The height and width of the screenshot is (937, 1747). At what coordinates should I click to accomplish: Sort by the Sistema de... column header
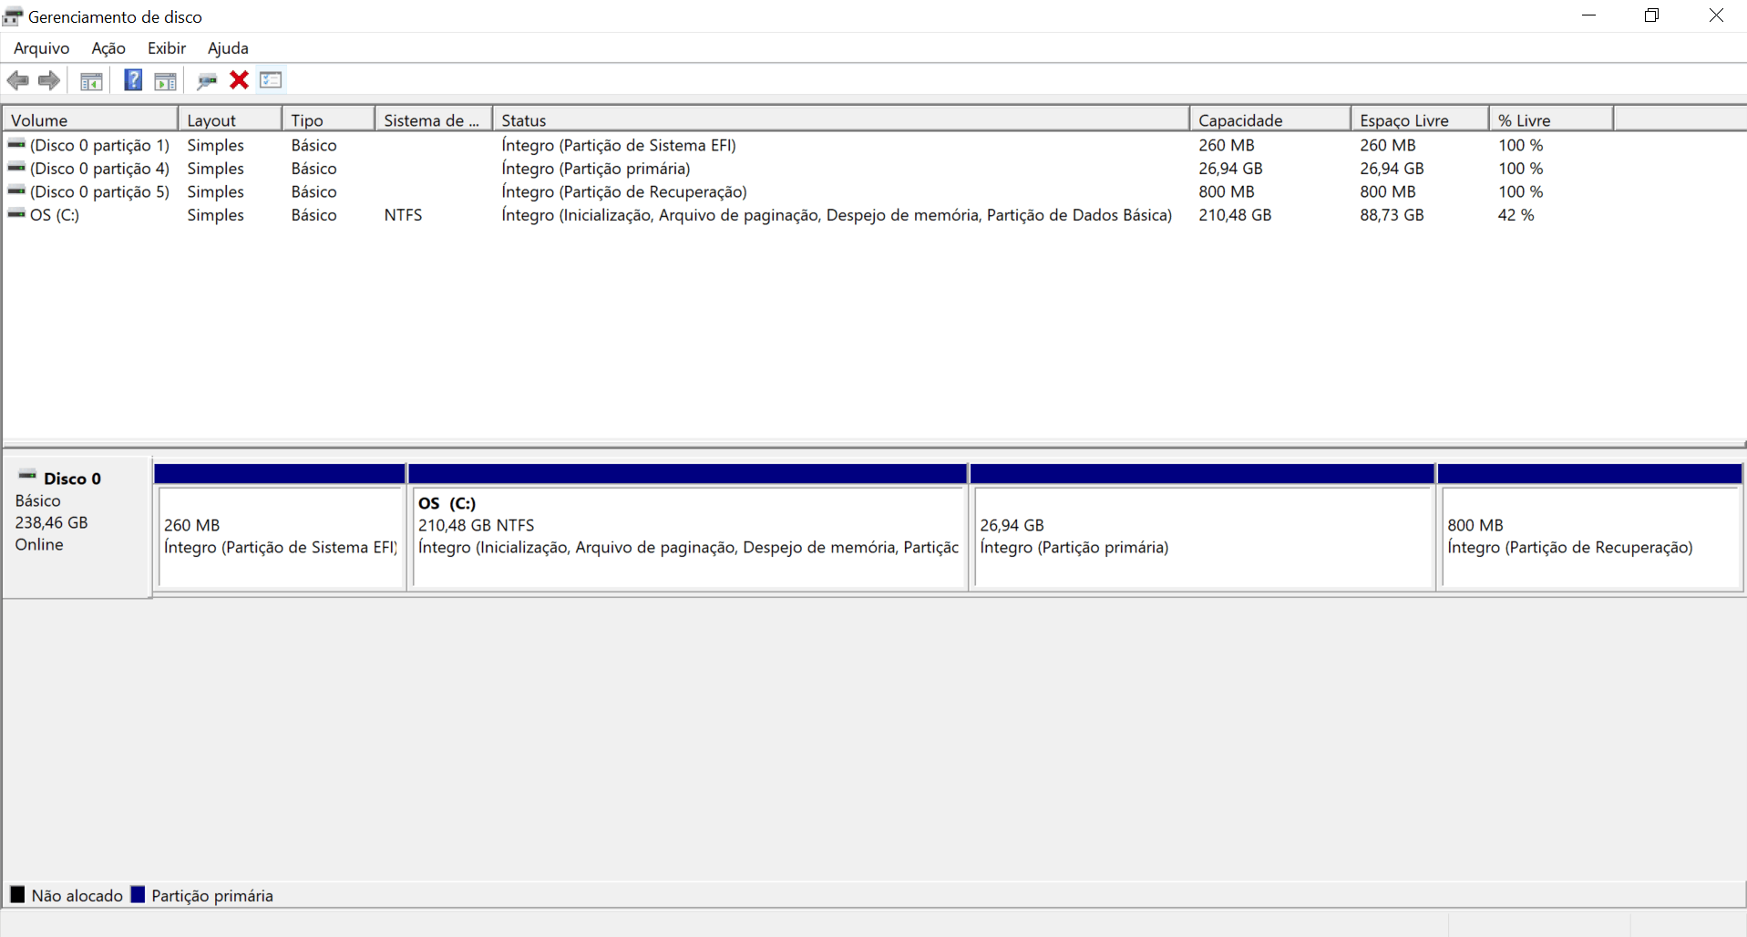434,119
